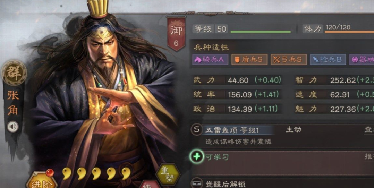Play Zhang Jiao's voice with the speaker icon
This screenshot has width=374, height=188.
point(12,127)
